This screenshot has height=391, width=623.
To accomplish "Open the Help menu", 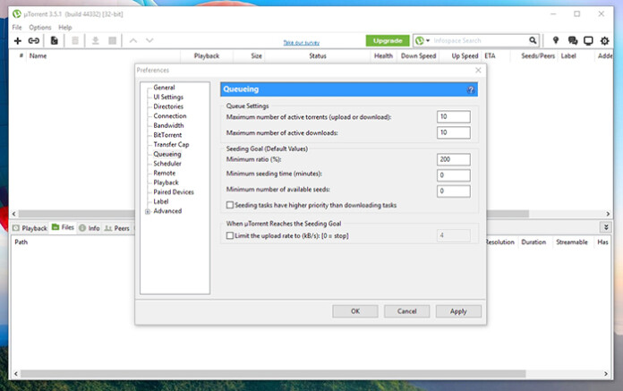I will (65, 28).
